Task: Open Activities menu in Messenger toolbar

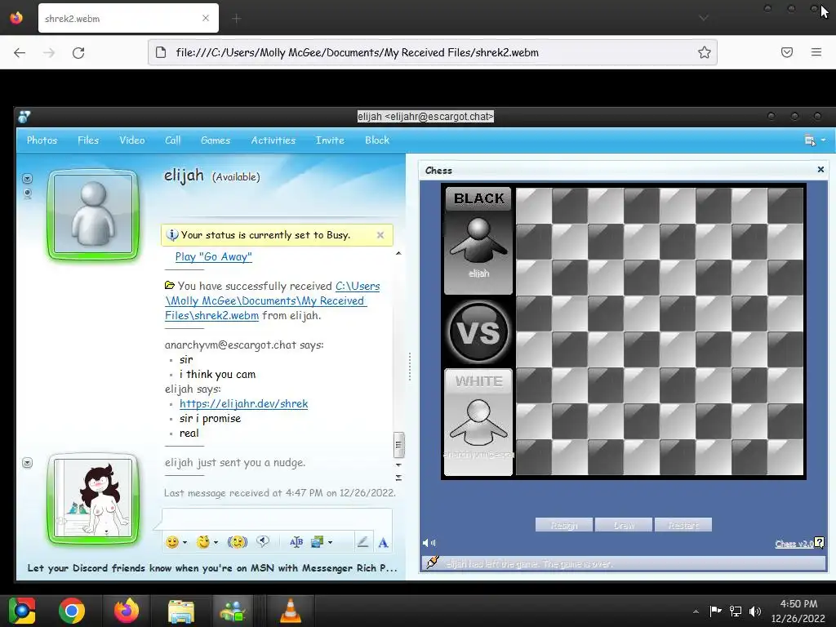Action: coord(273,140)
